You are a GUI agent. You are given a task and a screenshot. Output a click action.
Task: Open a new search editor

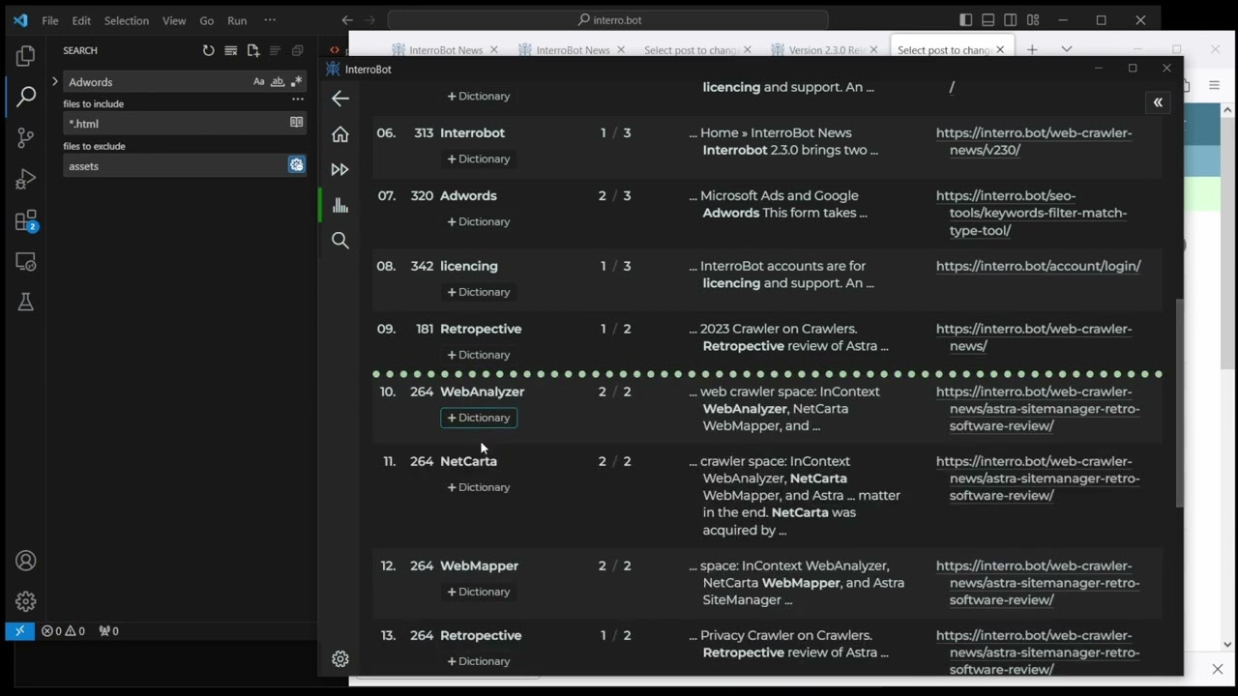coord(252,50)
